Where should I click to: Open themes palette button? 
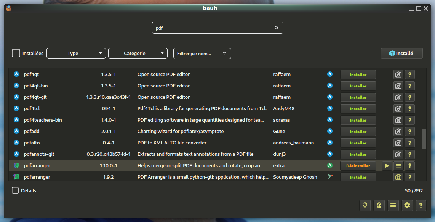[379, 205]
